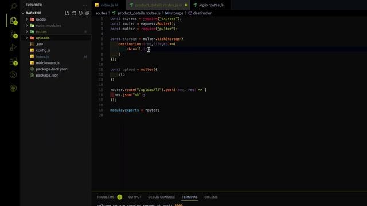Screen dimensions: 367x206
Task: Click the 'res.json("ok");' code line
Action: pos(130,95)
